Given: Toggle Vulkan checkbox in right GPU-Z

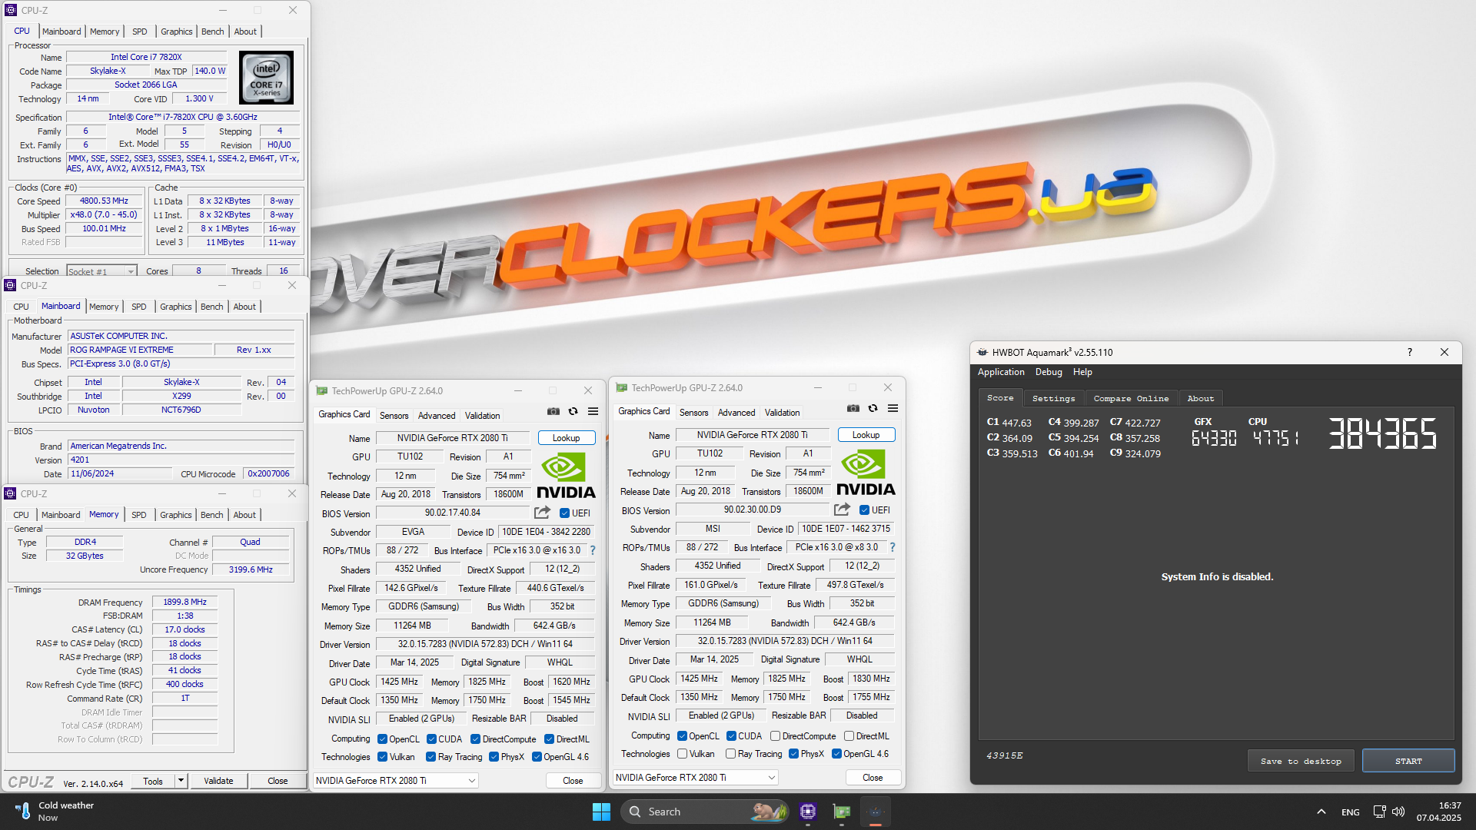Looking at the screenshot, I should tap(682, 754).
